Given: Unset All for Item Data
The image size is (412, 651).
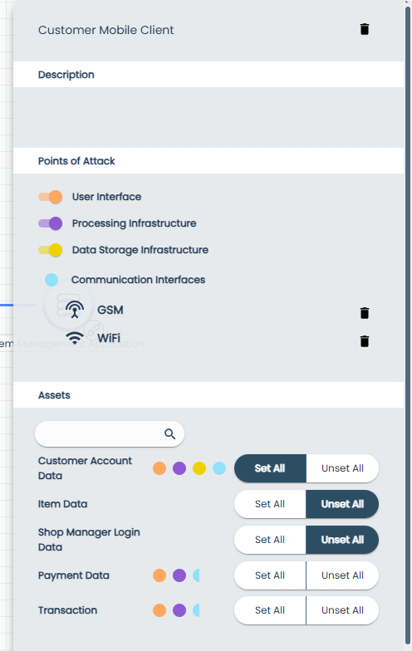Looking at the screenshot, I should pos(342,504).
